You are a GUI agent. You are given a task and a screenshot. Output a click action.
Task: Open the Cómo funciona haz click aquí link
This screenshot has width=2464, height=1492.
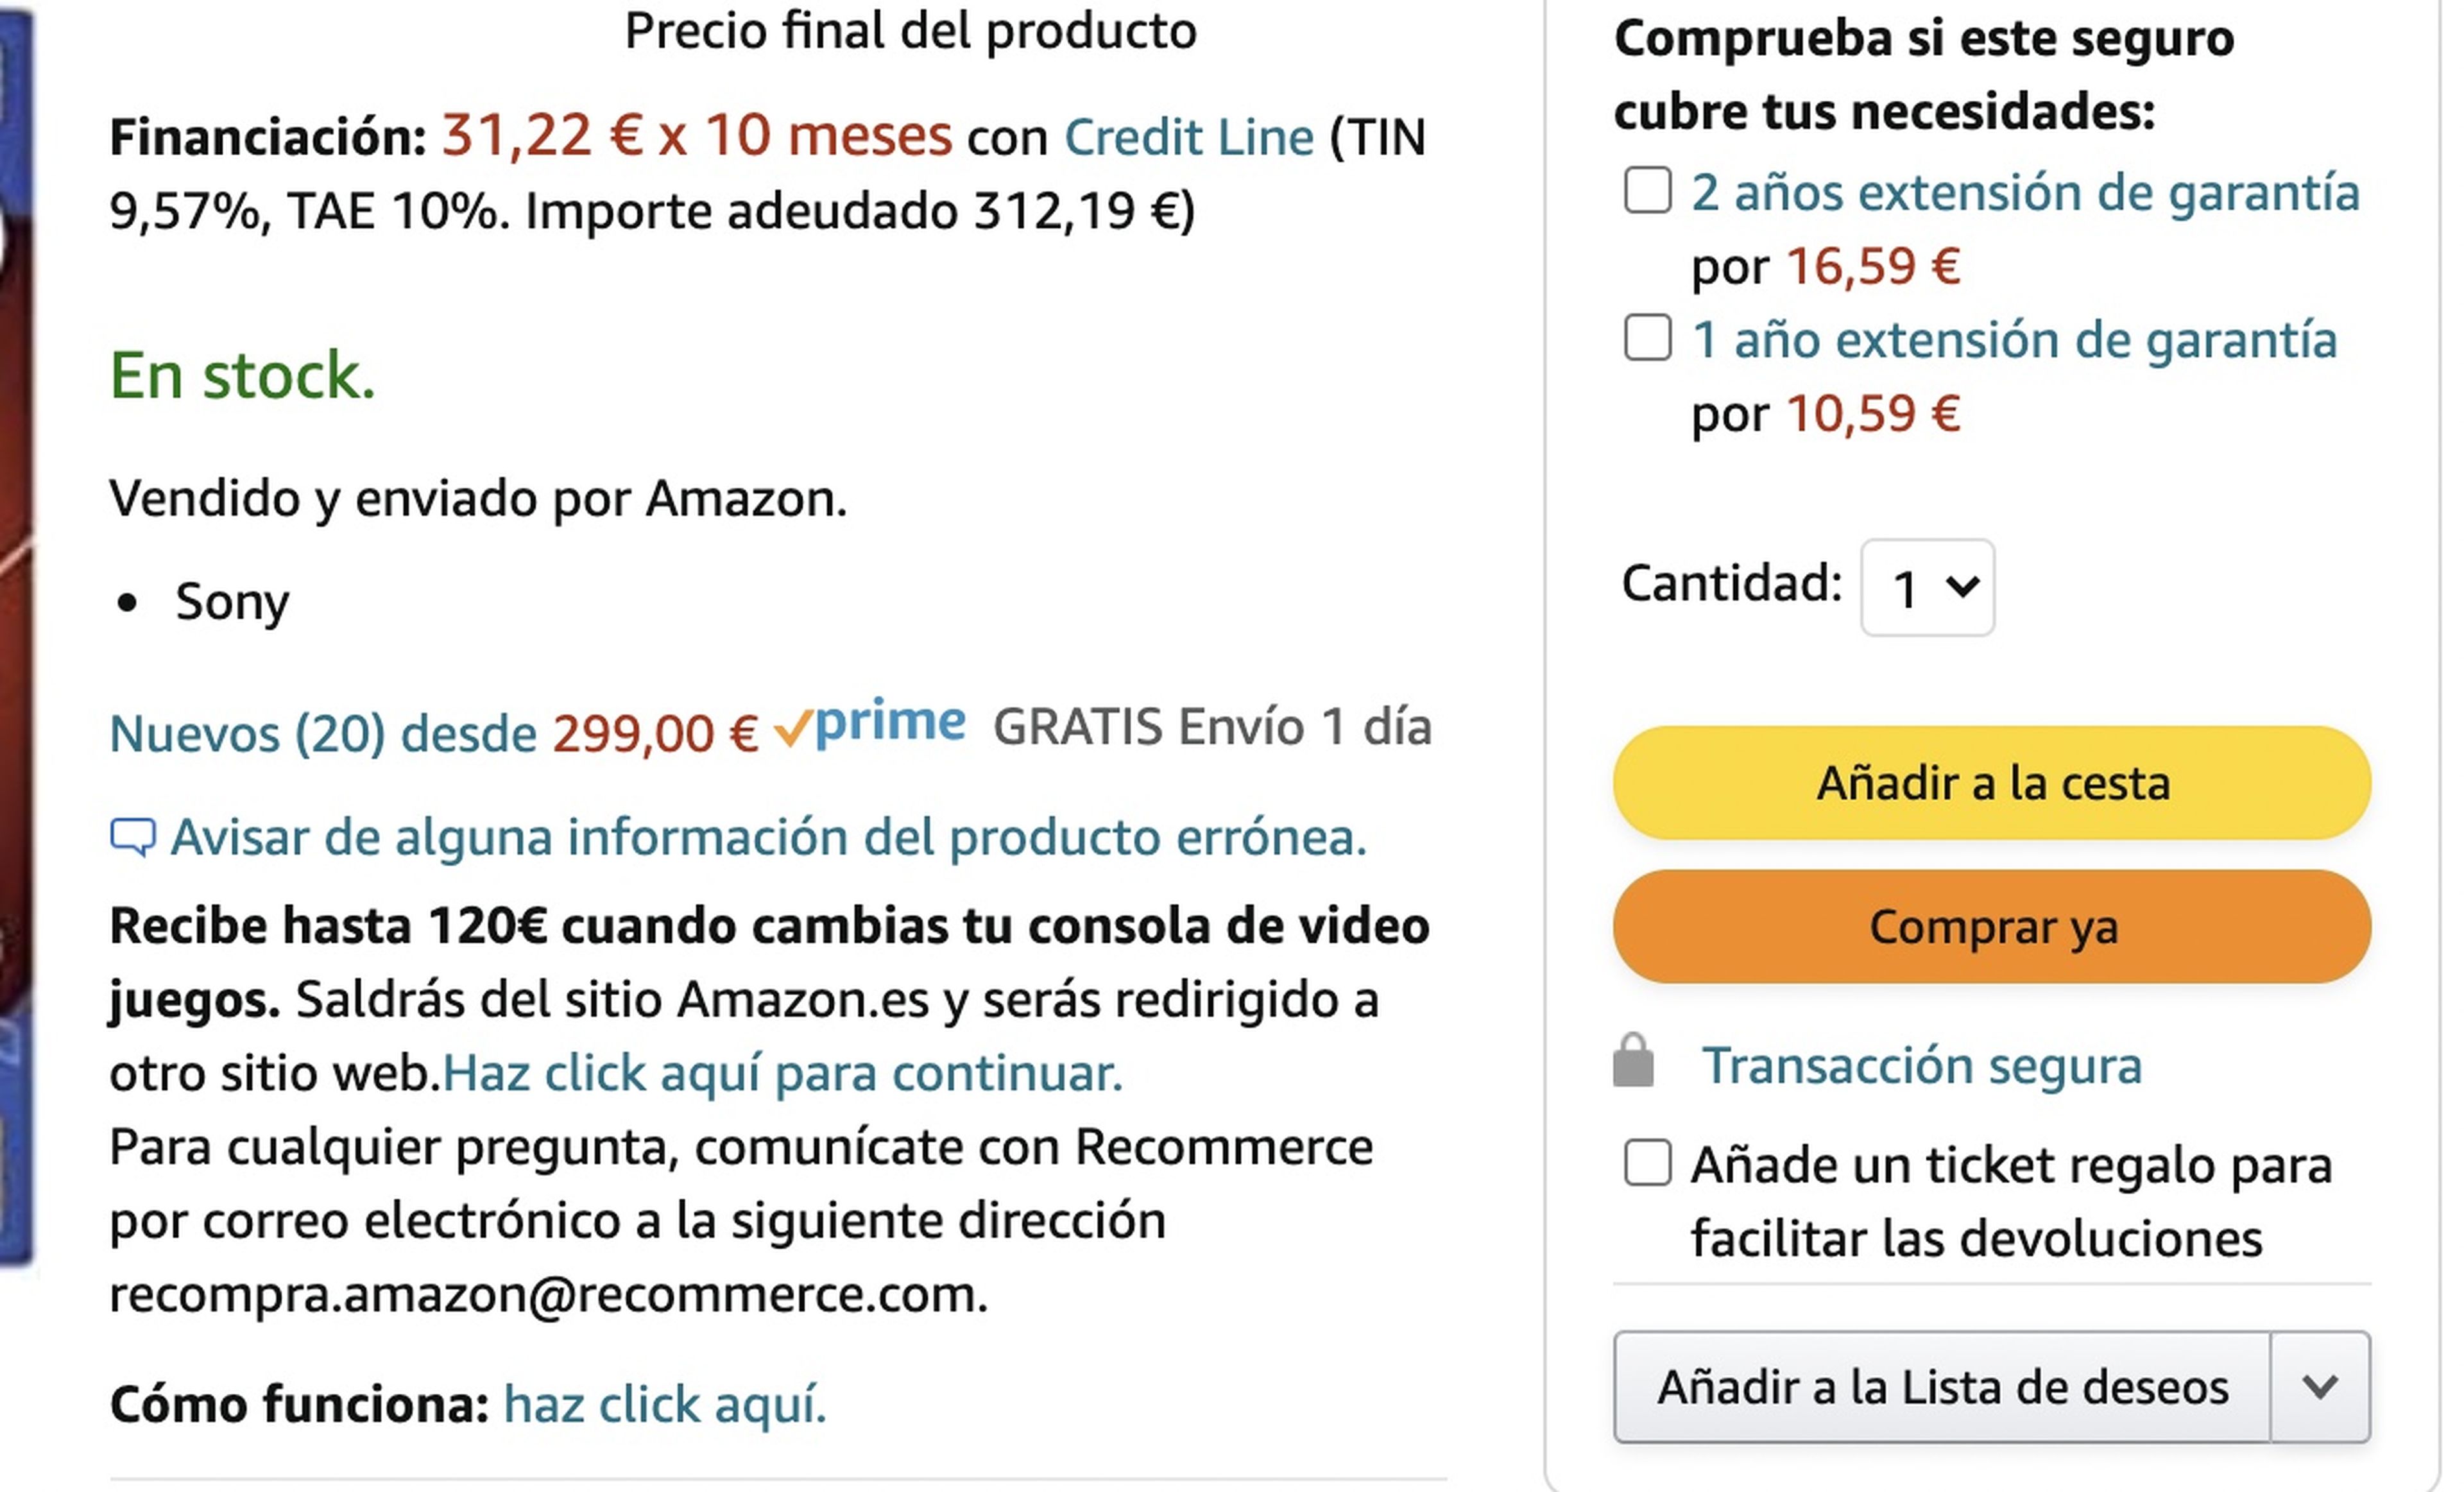pos(665,1404)
